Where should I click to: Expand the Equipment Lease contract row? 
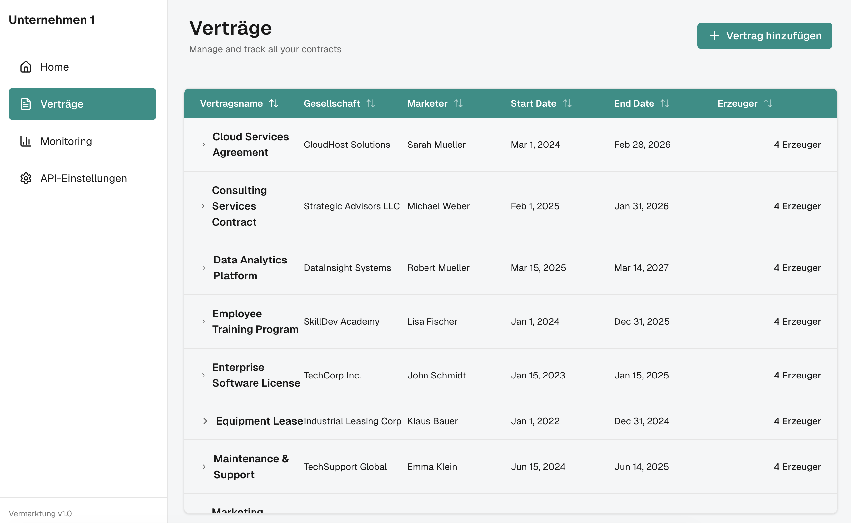click(205, 421)
